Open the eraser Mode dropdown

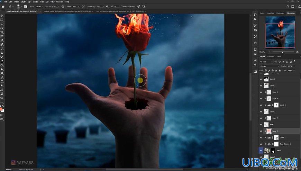tap(39, 6)
